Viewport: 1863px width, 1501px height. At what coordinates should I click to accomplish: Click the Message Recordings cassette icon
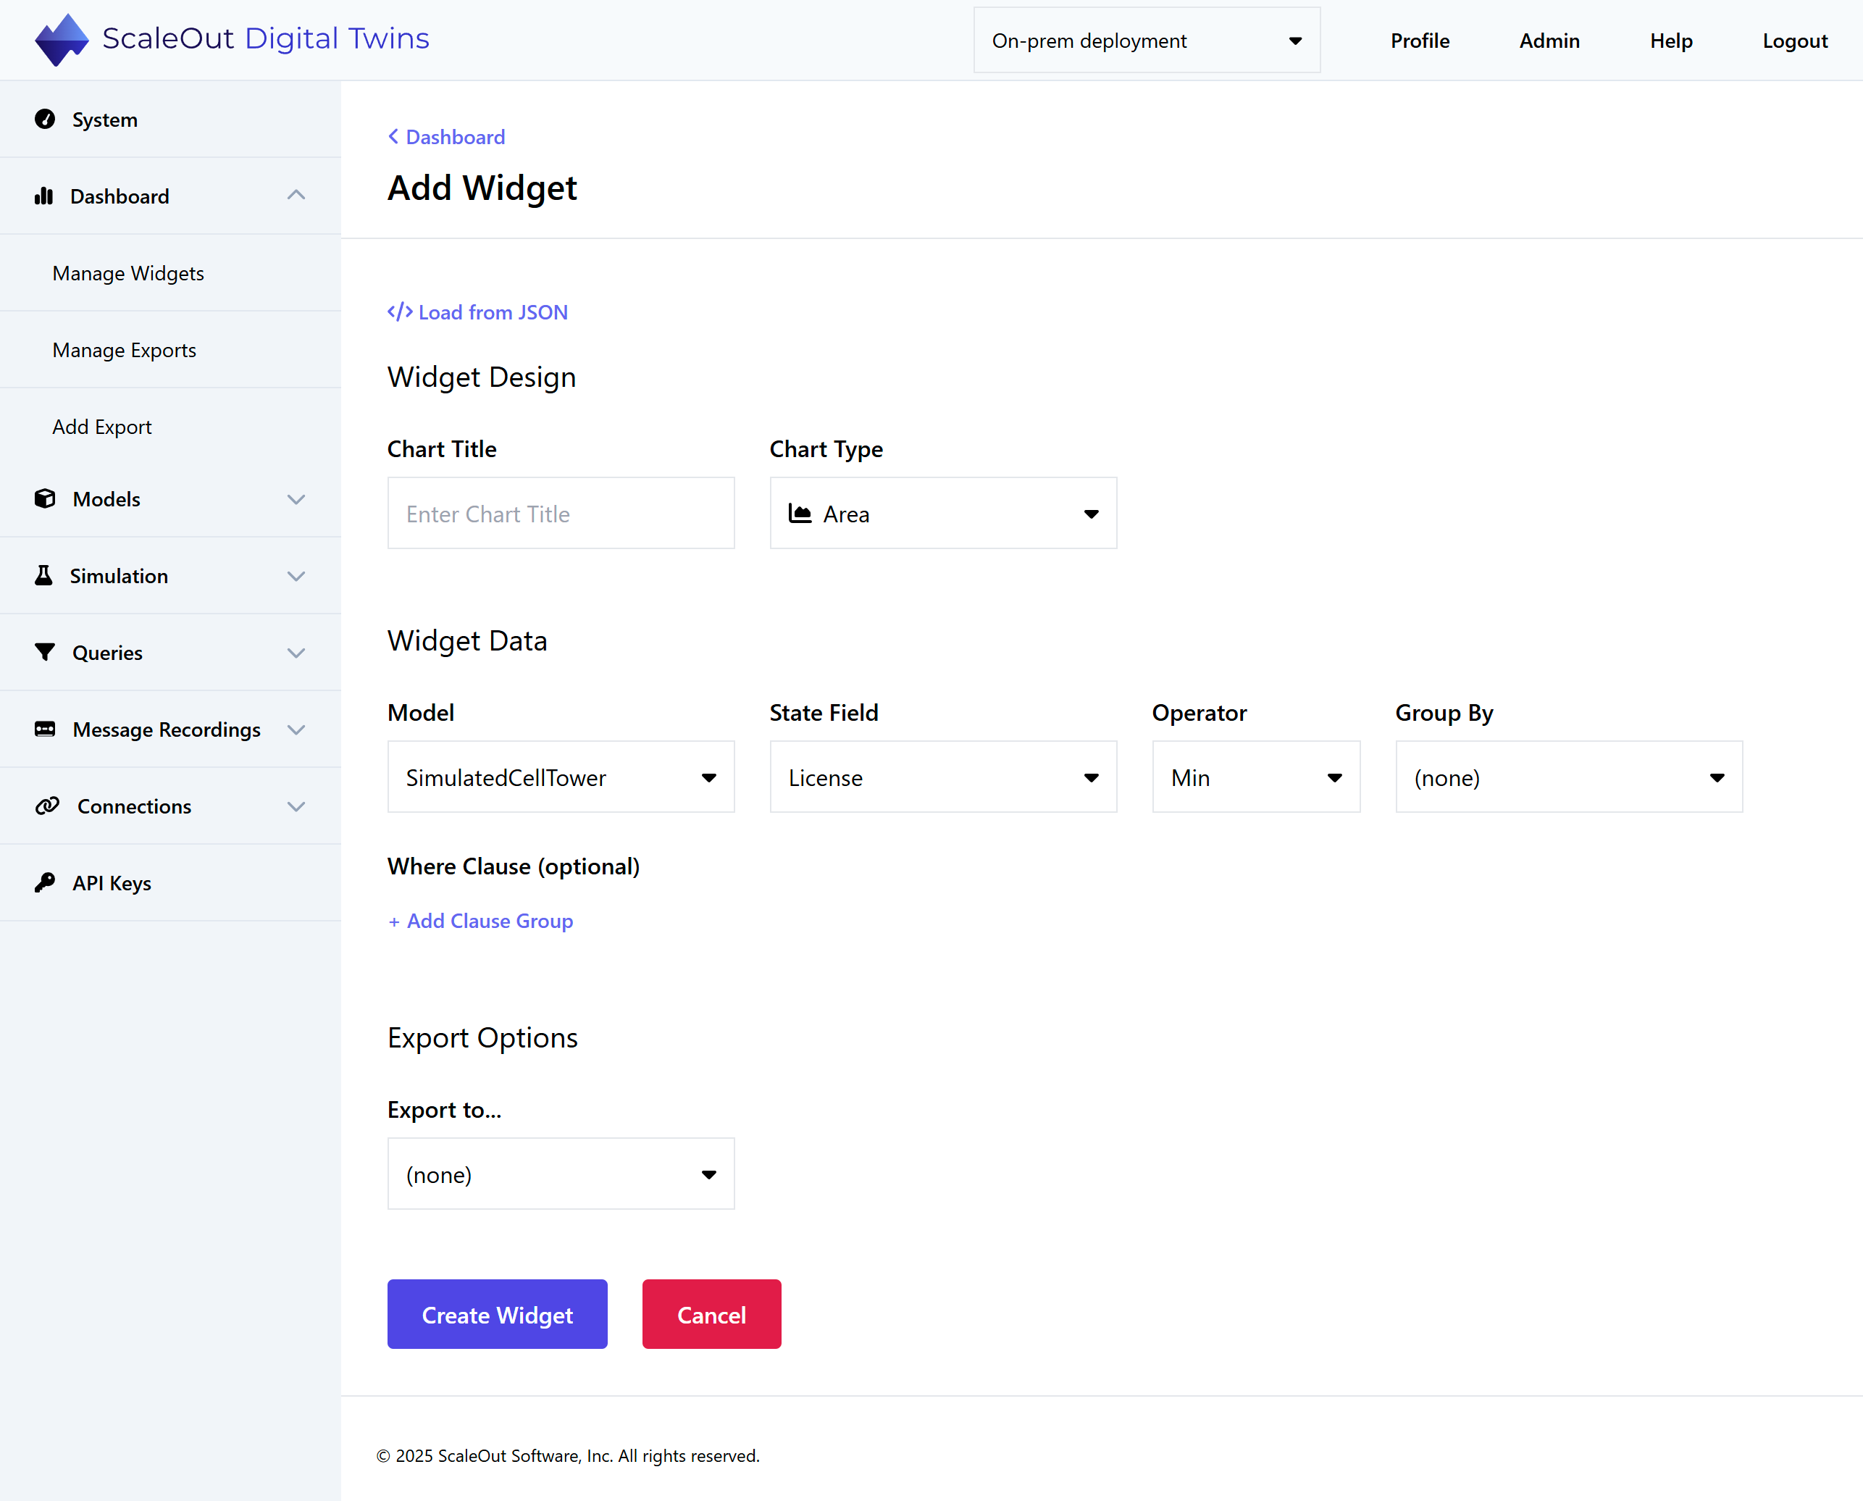(45, 729)
